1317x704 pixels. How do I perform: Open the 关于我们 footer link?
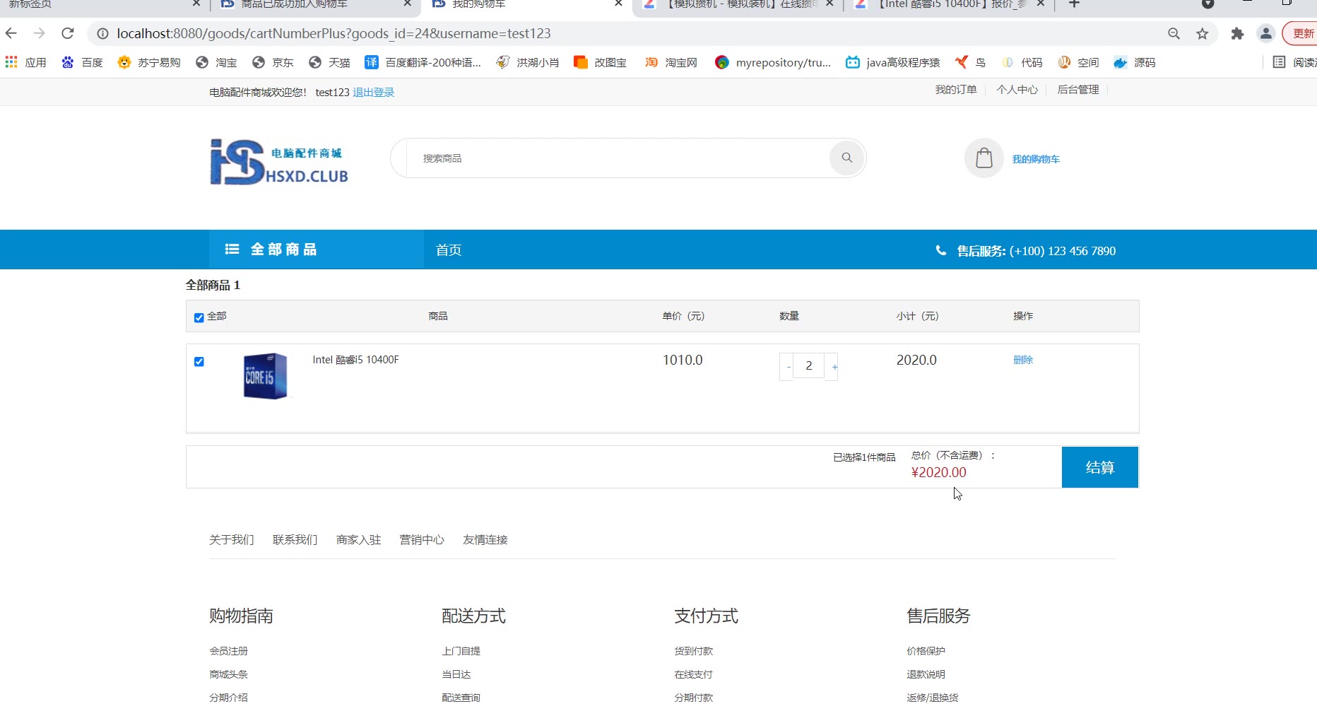coord(232,540)
